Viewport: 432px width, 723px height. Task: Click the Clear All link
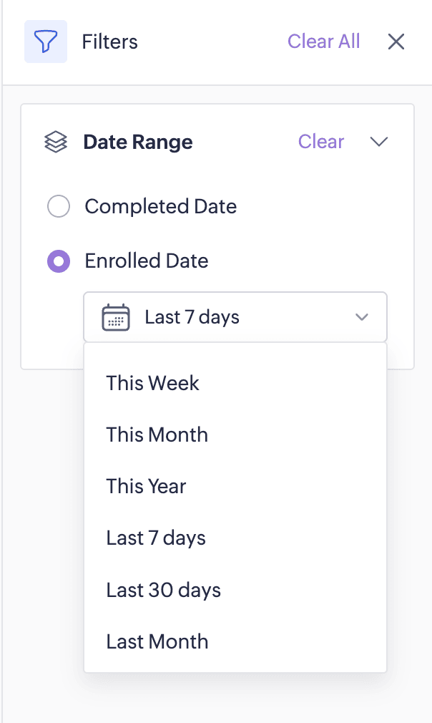coord(323,42)
